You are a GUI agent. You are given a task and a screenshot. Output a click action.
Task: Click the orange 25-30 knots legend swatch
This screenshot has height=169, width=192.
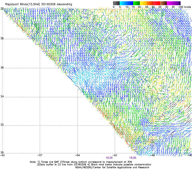tap(150, 3)
